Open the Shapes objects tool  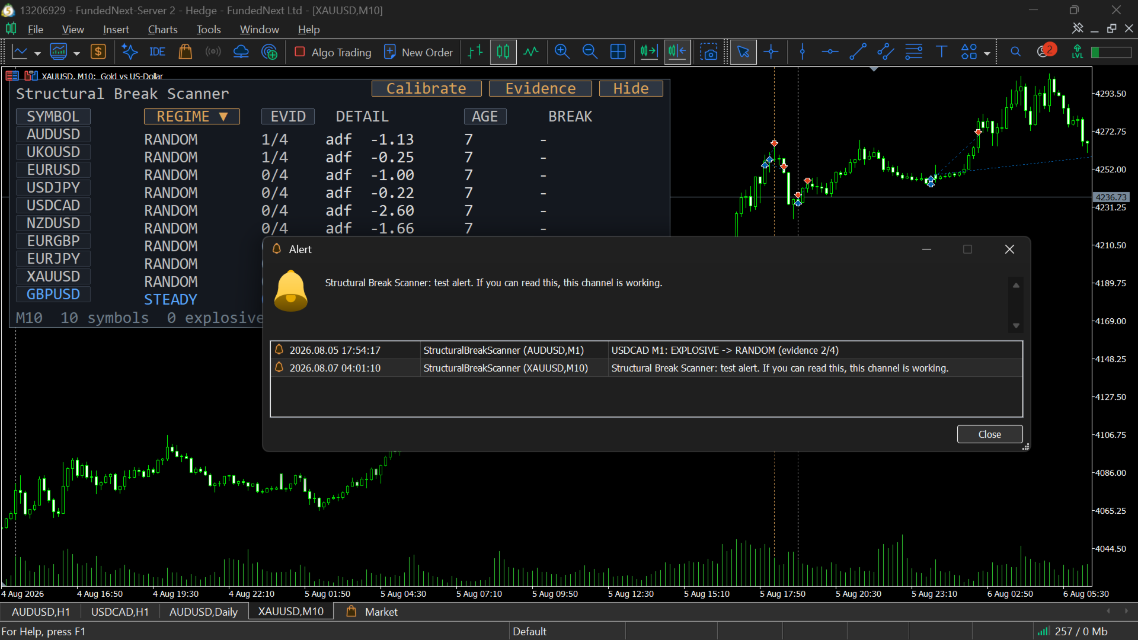969,52
